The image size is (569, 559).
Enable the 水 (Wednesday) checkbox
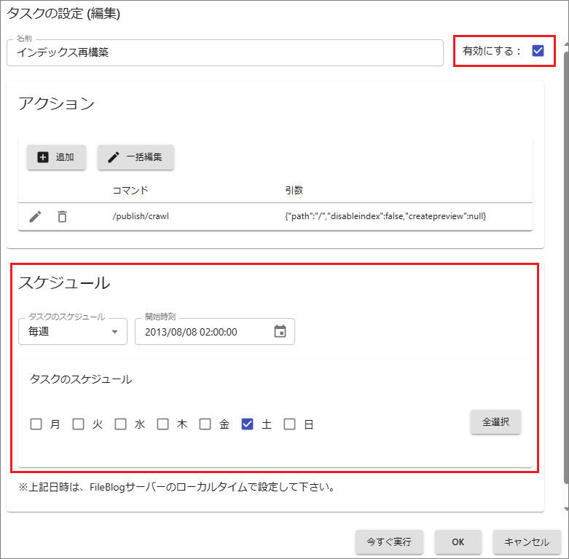point(121,424)
